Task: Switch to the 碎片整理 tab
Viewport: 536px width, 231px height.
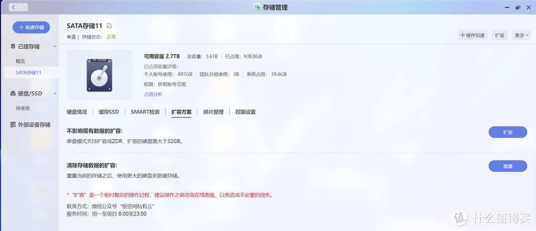Action: pyautogui.click(x=213, y=112)
